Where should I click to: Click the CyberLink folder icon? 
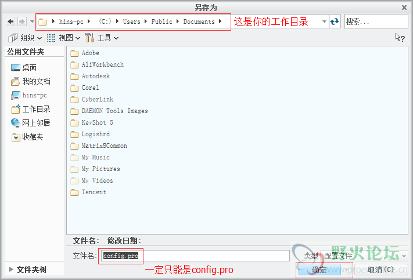pyautogui.click(x=74, y=100)
